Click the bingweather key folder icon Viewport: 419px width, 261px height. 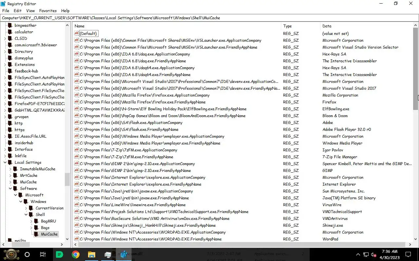coord(10,25)
